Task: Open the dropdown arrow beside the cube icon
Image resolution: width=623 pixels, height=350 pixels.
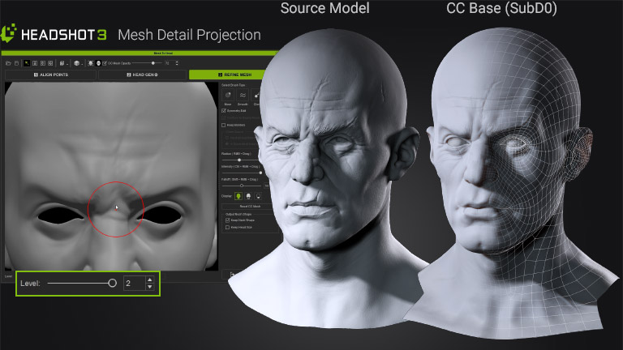Action: coord(82,64)
